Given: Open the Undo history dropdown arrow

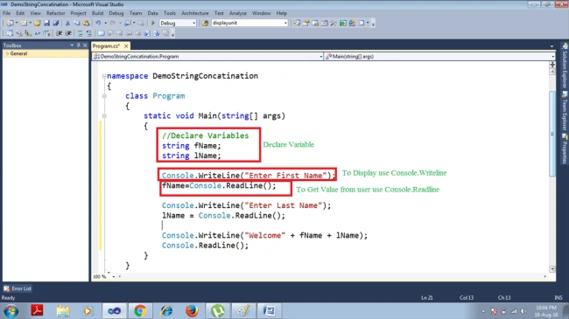Looking at the screenshot, I should click(105, 23).
